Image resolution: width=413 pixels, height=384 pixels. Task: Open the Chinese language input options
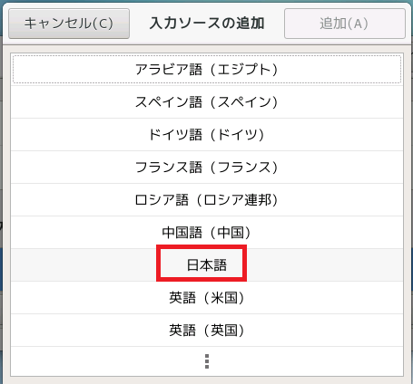click(x=207, y=233)
